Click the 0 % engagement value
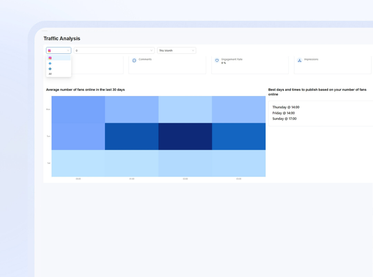This screenshot has height=277, width=373. click(x=223, y=63)
